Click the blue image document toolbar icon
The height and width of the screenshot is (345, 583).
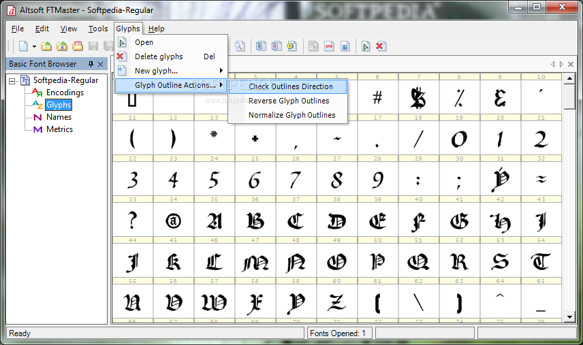coord(345,46)
